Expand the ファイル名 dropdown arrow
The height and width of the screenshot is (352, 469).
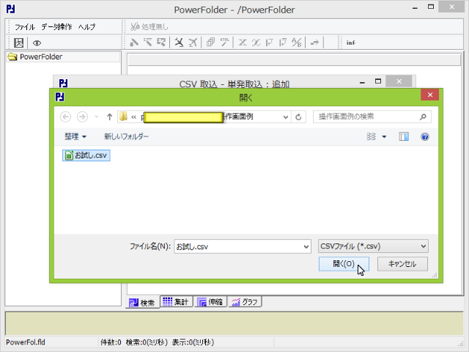click(306, 246)
